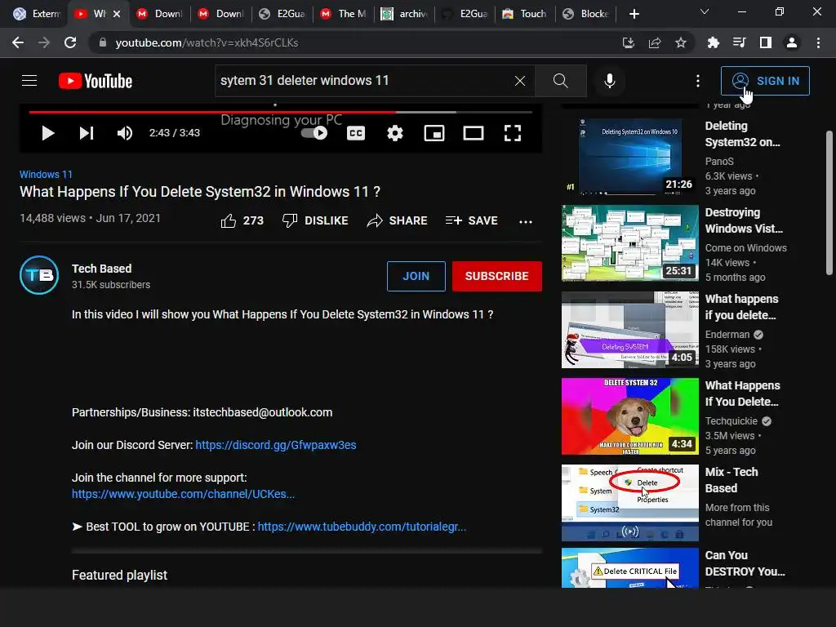Toggle the autoplay switch
The image size is (836, 627).
click(314, 133)
